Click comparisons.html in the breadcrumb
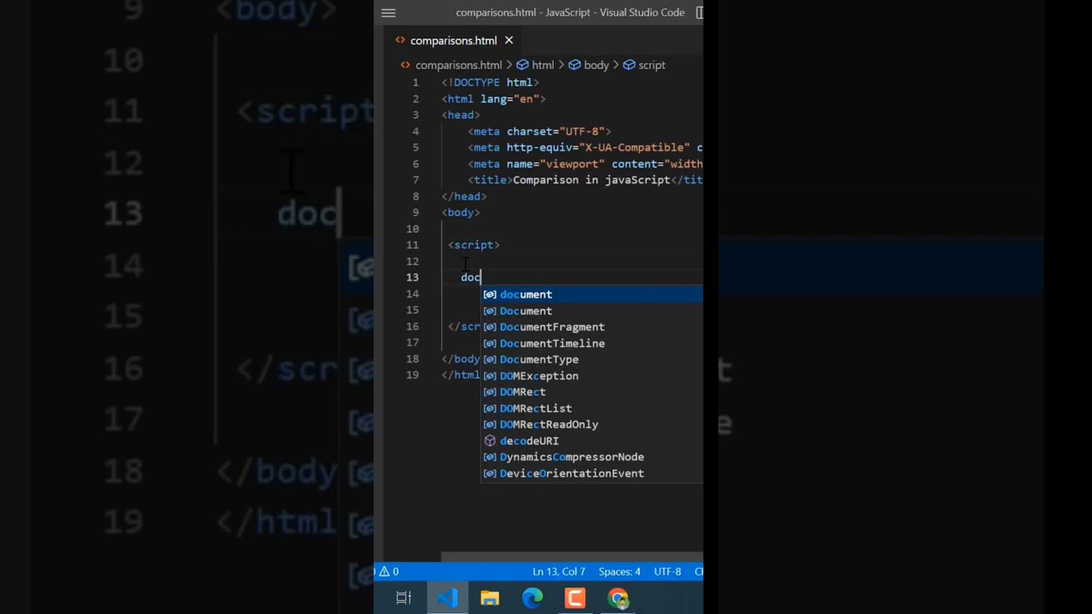Viewport: 1092px width, 614px height. (458, 65)
